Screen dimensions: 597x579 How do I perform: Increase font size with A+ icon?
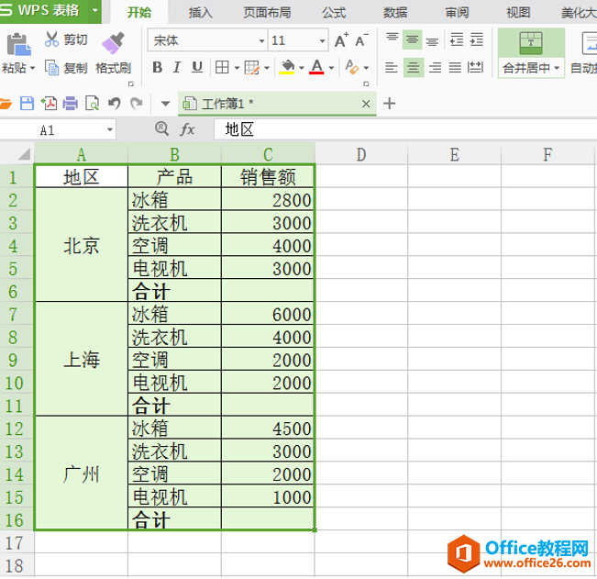tap(341, 40)
